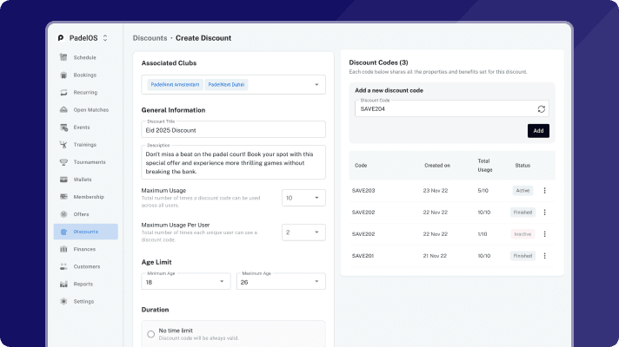Click the Finished badge for SAVE201
The height and width of the screenshot is (347, 619).
coord(522,256)
